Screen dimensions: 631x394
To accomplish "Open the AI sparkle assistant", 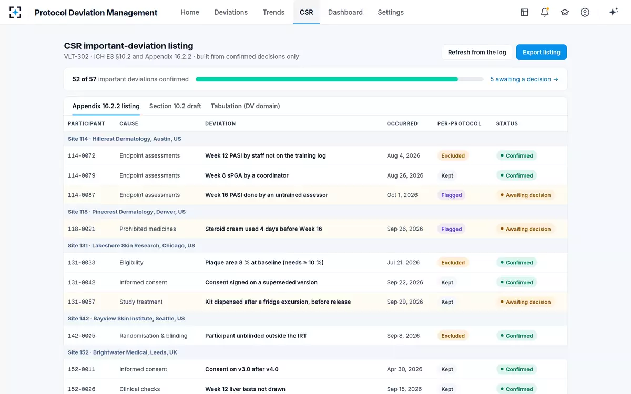I will coord(613,12).
